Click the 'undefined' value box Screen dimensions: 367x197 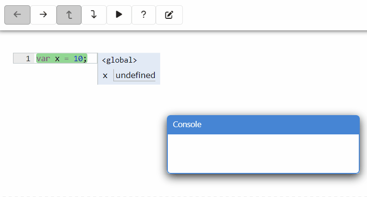click(135, 75)
